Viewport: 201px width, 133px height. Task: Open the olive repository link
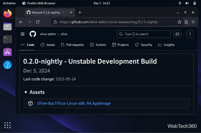click(x=64, y=34)
